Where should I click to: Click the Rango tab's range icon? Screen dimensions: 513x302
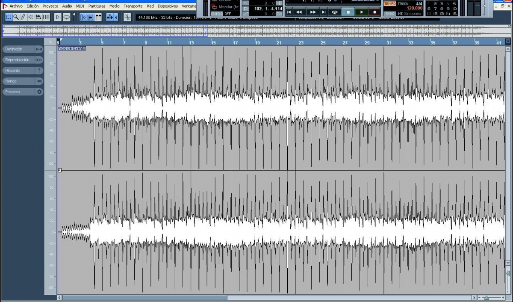39,81
